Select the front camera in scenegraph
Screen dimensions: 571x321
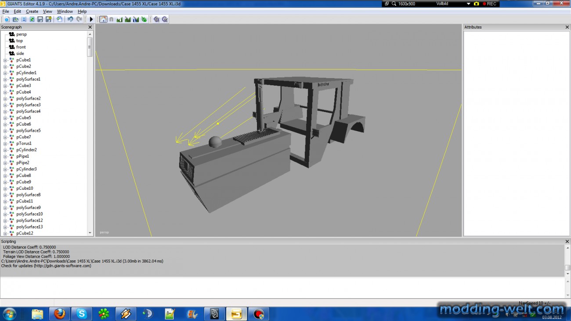21,47
